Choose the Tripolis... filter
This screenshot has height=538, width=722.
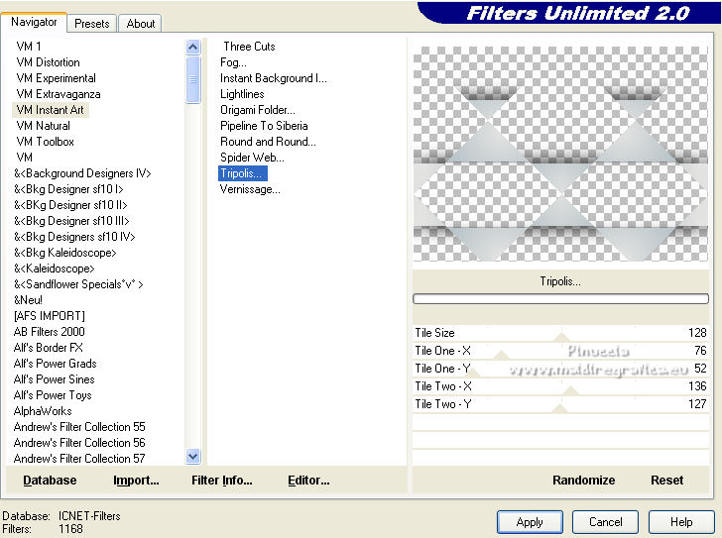(x=243, y=173)
